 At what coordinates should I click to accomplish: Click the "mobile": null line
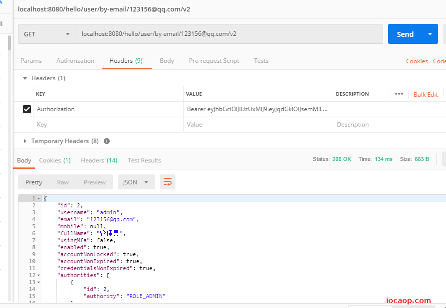click(x=82, y=226)
